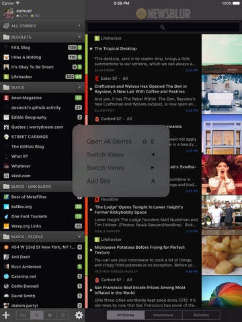Select the ALL filter toggle
Image resolution: width=242 pixels, height=322 pixels.
[24, 315]
